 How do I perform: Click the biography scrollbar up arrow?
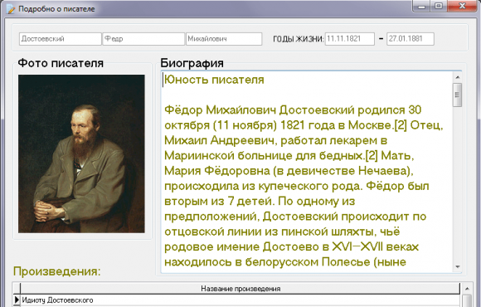click(x=458, y=77)
